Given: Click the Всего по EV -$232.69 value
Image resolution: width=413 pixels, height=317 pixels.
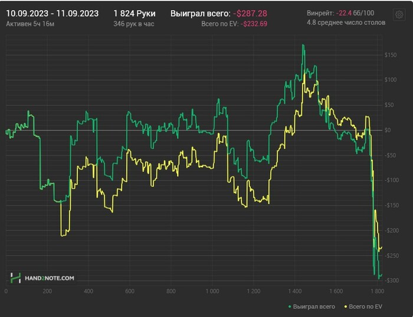Looking at the screenshot, I should [234, 24].
